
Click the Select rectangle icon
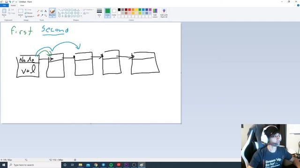point(21,11)
